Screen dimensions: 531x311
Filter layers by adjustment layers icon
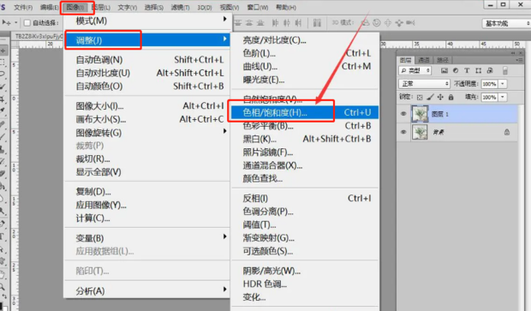point(456,70)
